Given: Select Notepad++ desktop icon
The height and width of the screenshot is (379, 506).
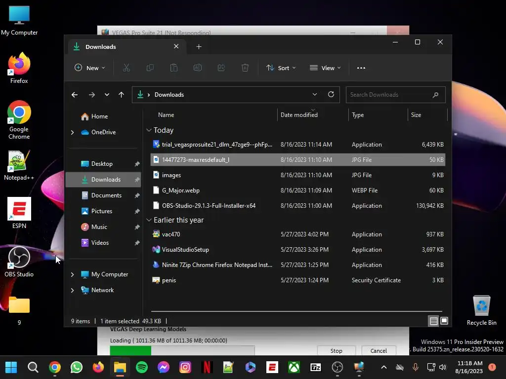Looking at the screenshot, I should coord(19,165).
